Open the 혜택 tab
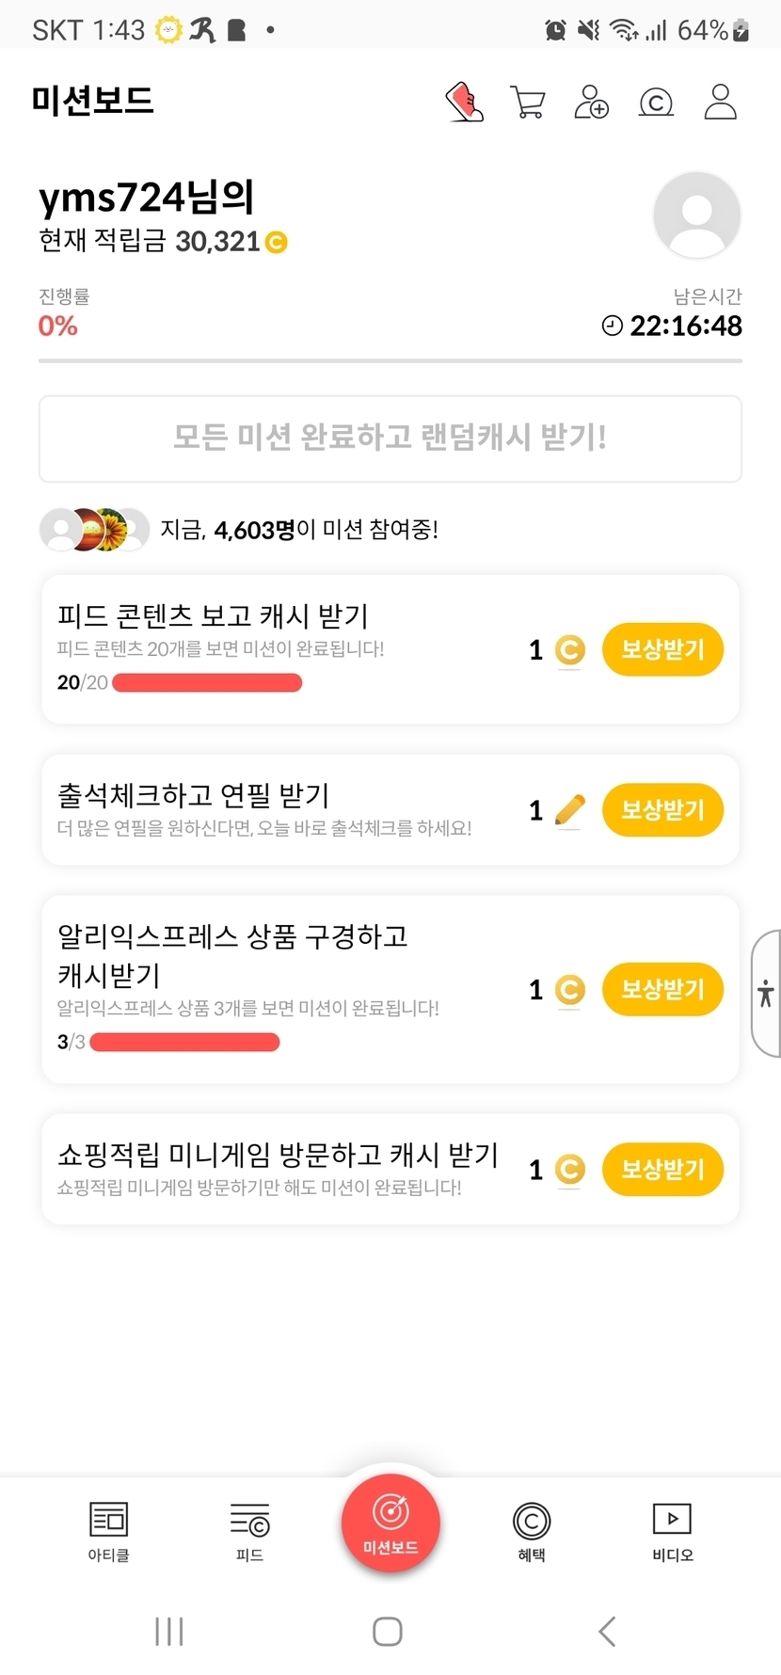Screen dimensions: 781x1675 click(x=532, y=1531)
